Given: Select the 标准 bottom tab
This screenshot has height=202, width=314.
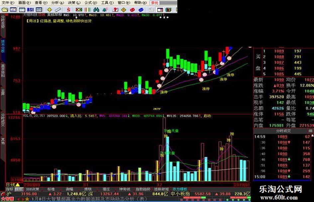Looking at the screenshot, I should click(x=51, y=189).
